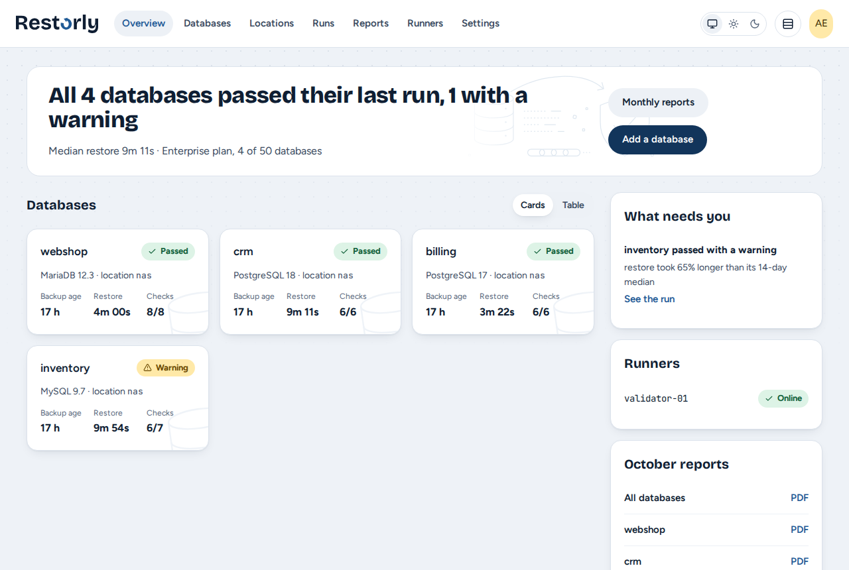Toggle the layout density icon button
849x570 pixels.
tap(788, 24)
